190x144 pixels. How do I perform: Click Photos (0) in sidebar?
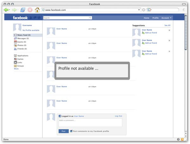22,45
